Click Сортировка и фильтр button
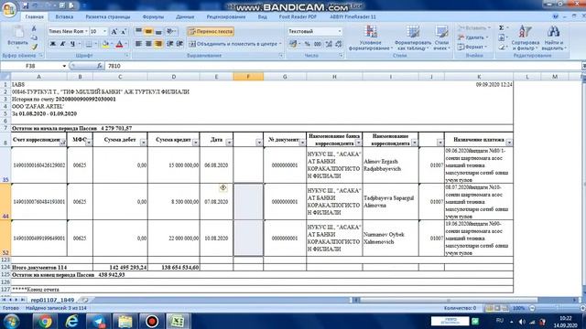This screenshot has height=329, width=586. 525,37
